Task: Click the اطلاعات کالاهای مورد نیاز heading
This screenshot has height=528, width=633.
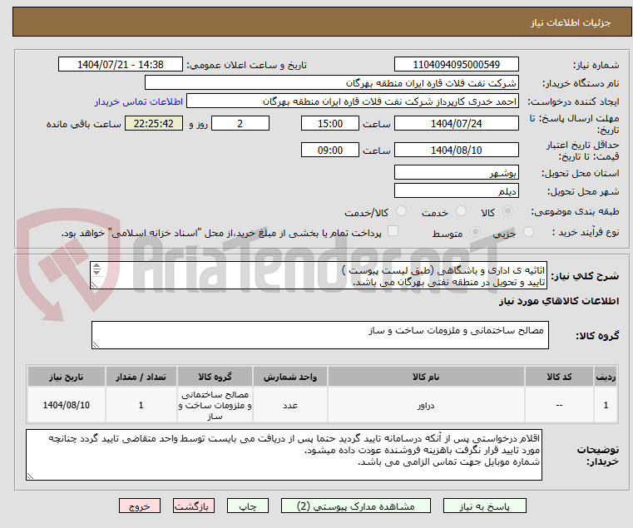Action: click(559, 301)
